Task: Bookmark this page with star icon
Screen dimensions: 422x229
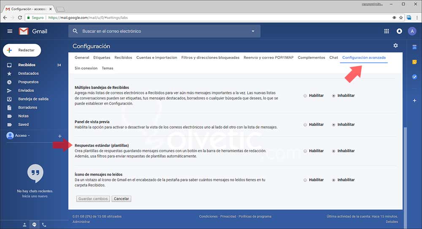Action: point(401,17)
